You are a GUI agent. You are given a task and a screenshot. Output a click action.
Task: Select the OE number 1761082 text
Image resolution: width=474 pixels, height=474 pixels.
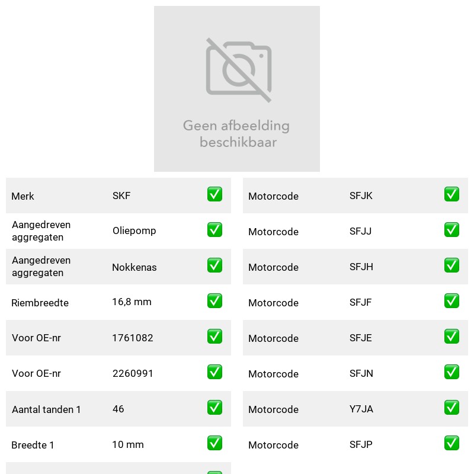point(133,338)
